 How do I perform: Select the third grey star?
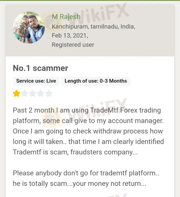33,93
